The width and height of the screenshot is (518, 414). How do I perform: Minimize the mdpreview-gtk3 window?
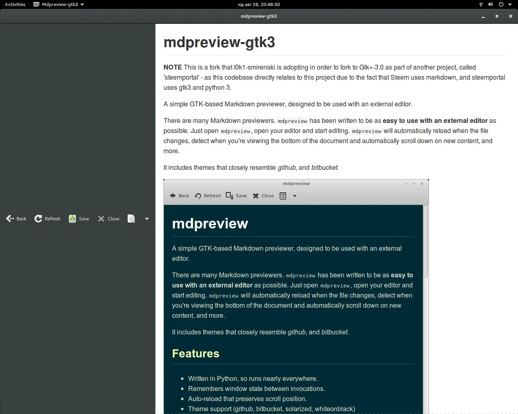click(483, 17)
